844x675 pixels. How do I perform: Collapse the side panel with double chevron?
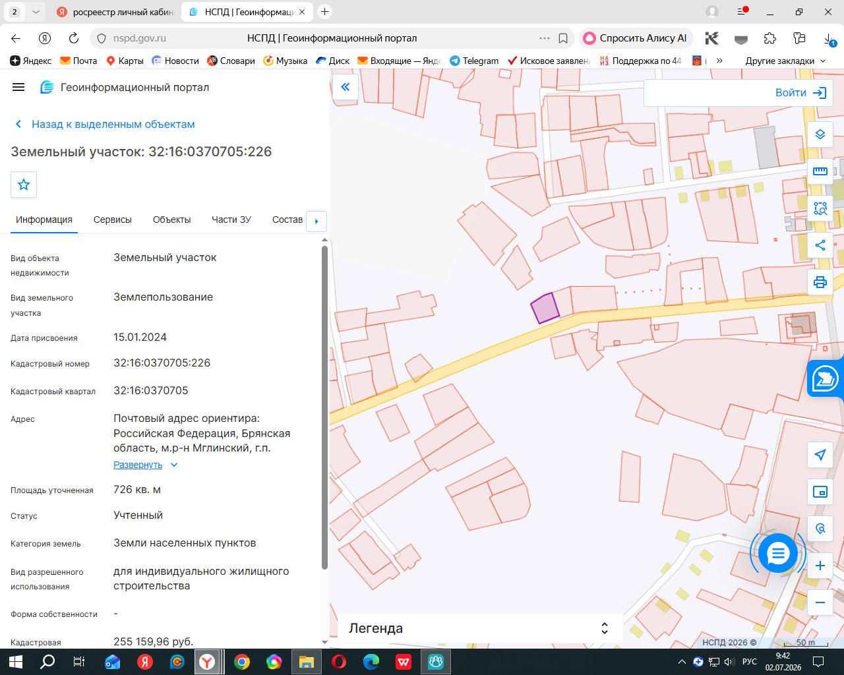pyautogui.click(x=346, y=87)
